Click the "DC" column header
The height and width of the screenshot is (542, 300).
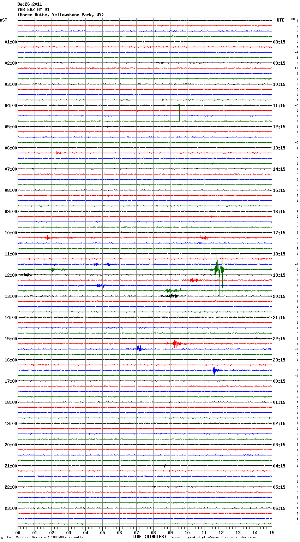point(293,19)
